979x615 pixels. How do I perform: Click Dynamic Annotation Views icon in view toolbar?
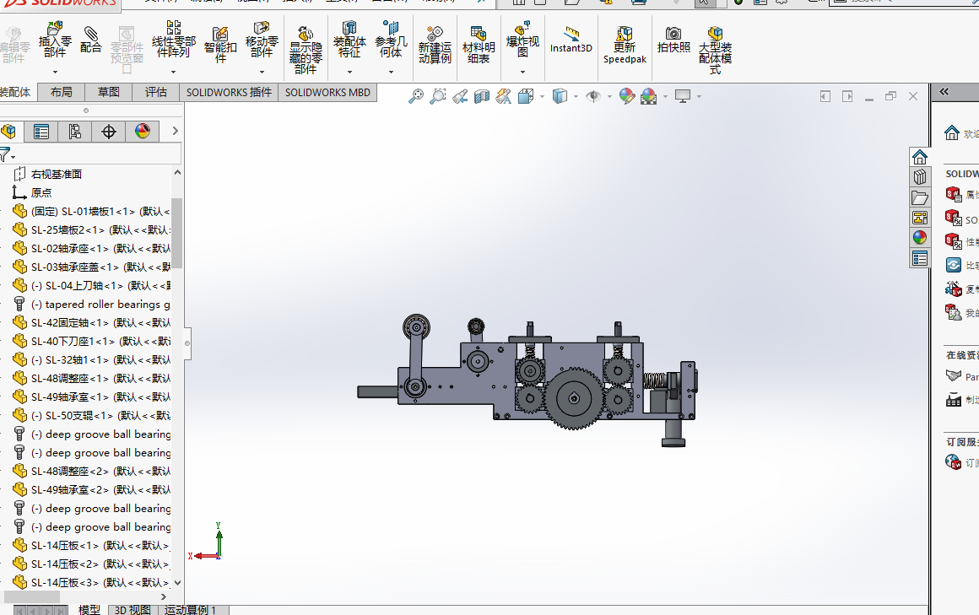pyautogui.click(x=504, y=96)
